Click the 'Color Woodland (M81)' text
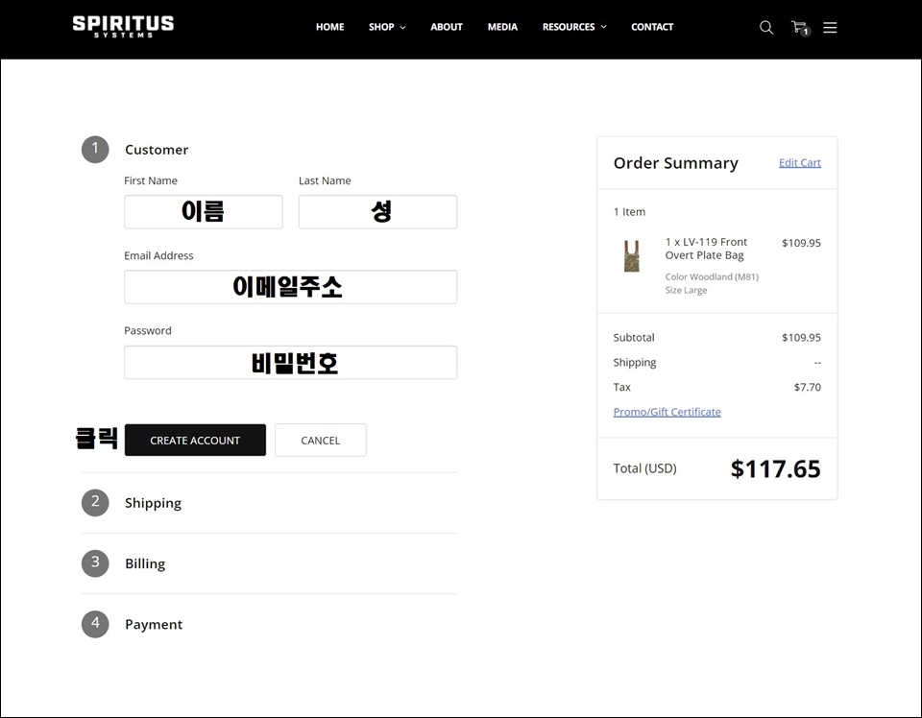The image size is (922, 718). [712, 276]
